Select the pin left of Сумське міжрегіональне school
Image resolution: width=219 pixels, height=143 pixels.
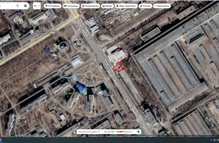[x=6, y=39]
